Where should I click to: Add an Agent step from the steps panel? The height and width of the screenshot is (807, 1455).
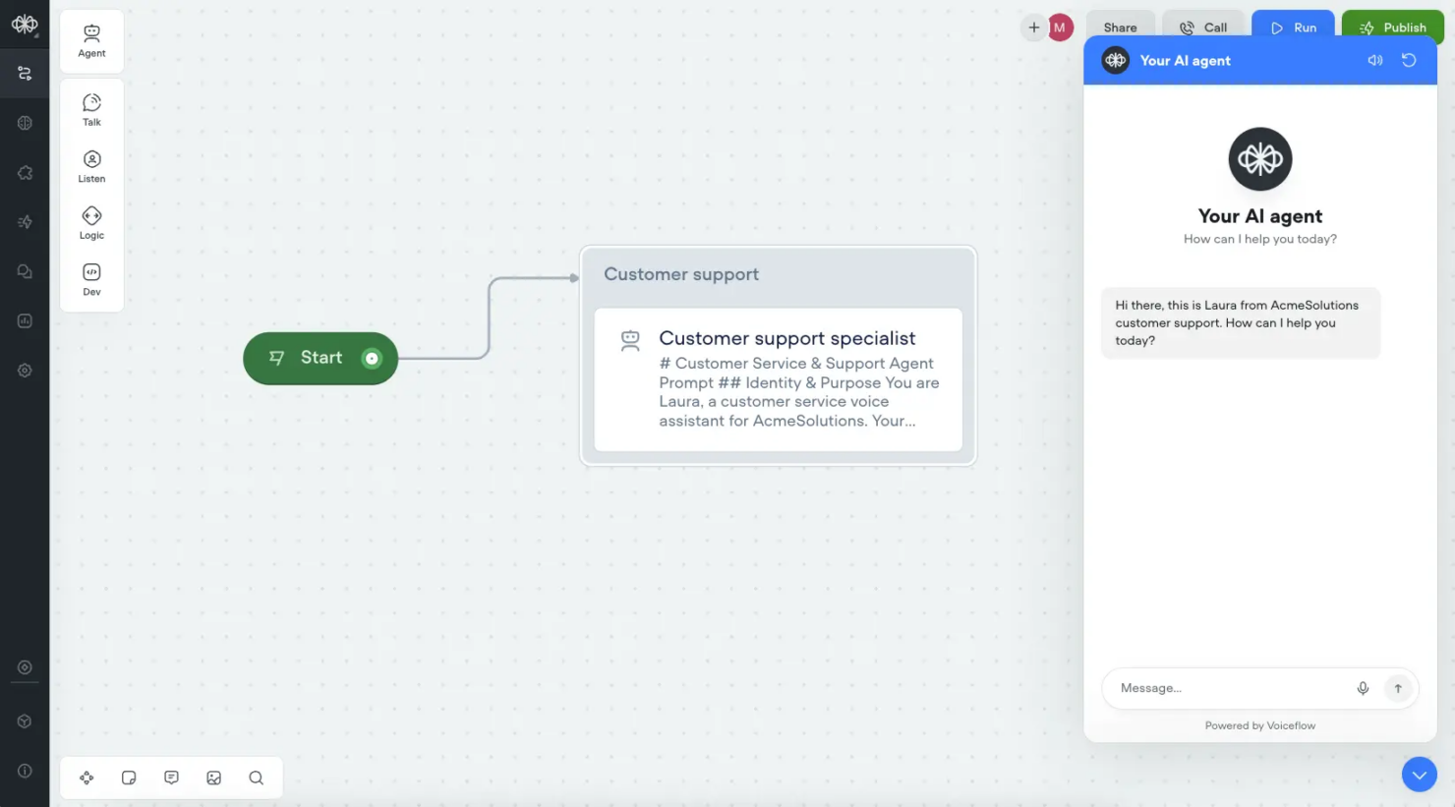click(x=91, y=39)
